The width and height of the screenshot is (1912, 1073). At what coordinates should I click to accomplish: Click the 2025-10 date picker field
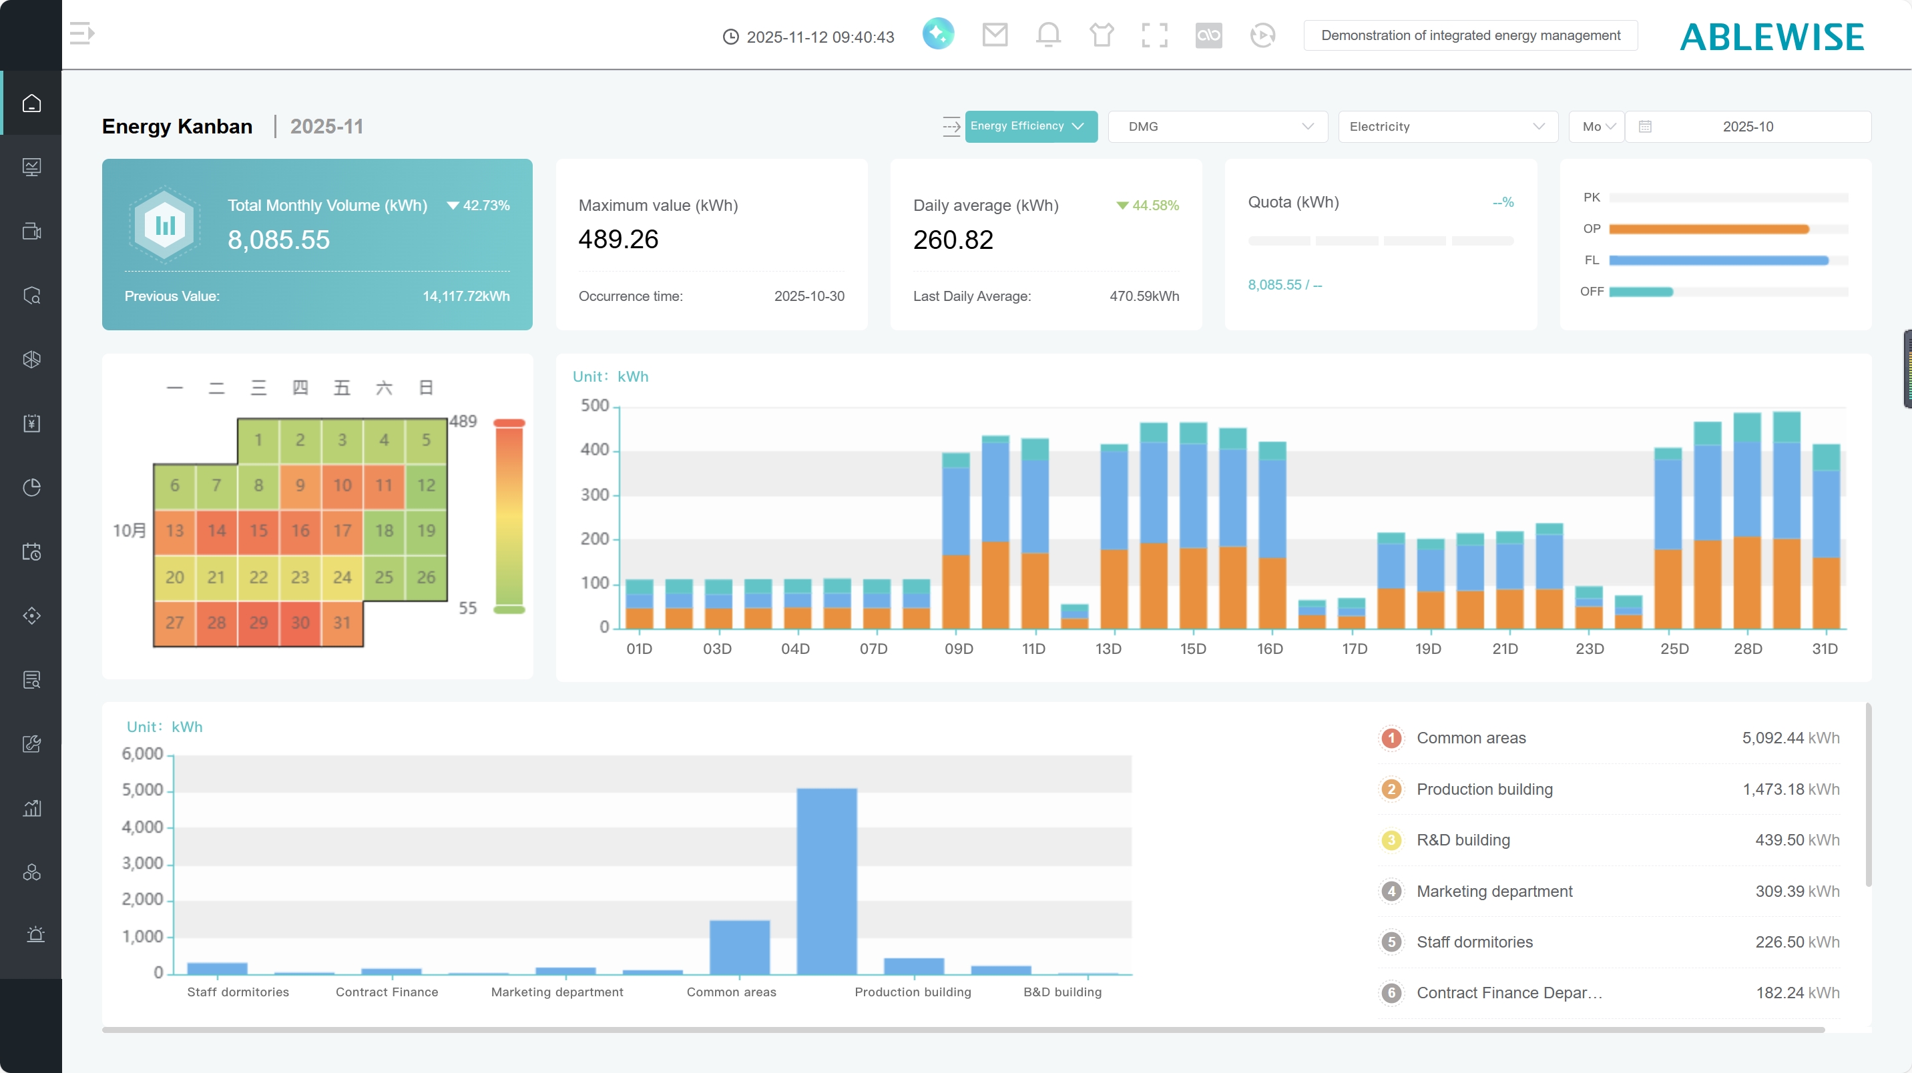(x=1747, y=127)
